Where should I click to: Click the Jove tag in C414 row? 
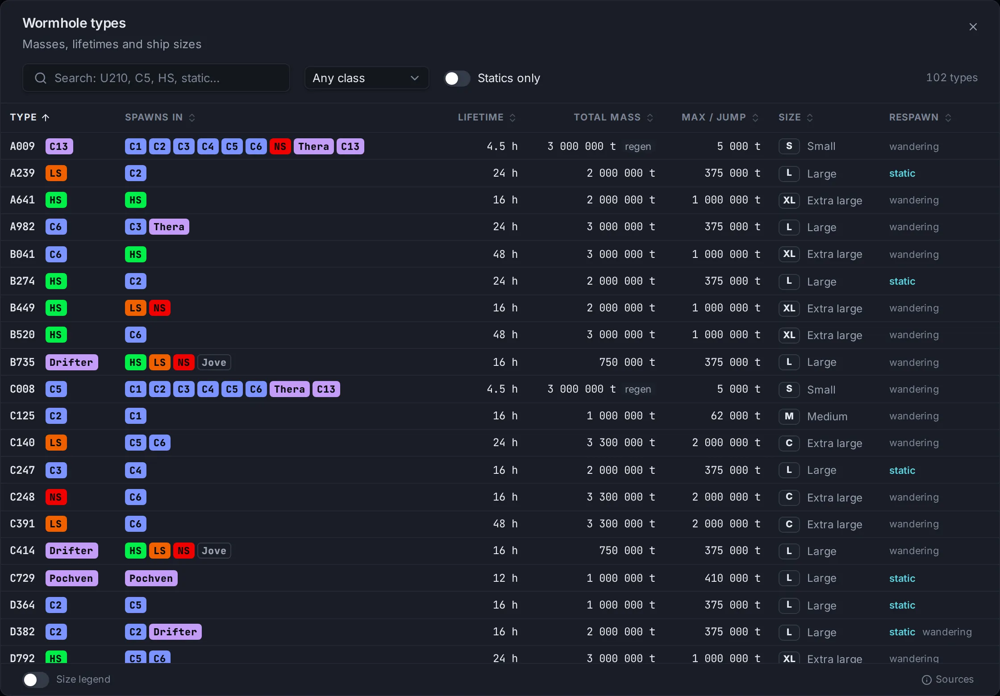click(214, 551)
